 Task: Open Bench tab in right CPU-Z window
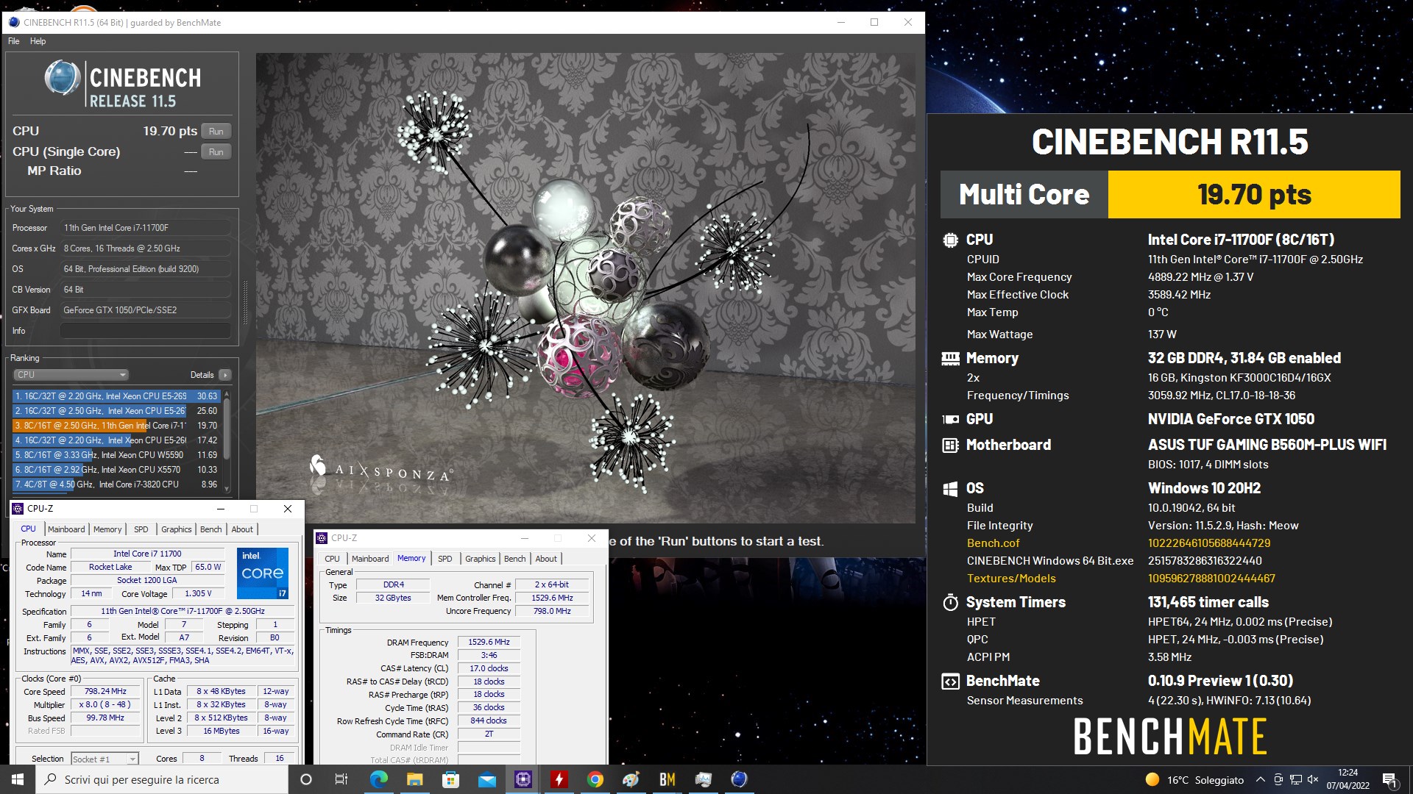[x=515, y=559]
